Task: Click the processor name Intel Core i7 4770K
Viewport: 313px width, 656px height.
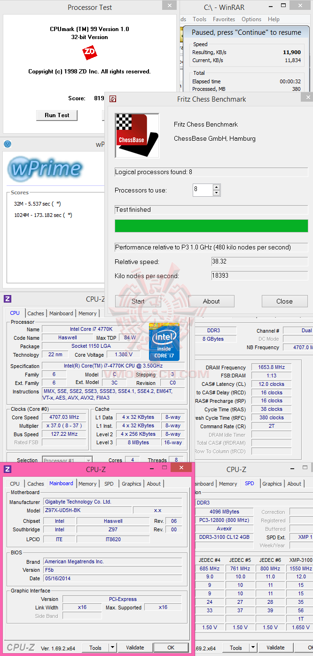Action: coord(94,329)
